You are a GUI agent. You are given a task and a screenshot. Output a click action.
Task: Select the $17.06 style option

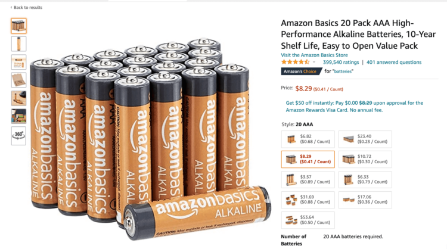coord(365,200)
